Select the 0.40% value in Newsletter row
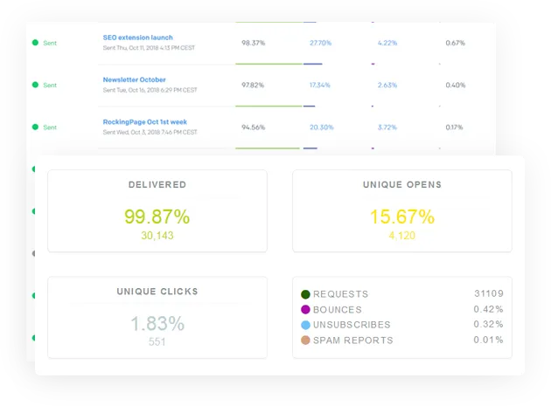Viewport: 551px width, 406px height. coord(456,85)
